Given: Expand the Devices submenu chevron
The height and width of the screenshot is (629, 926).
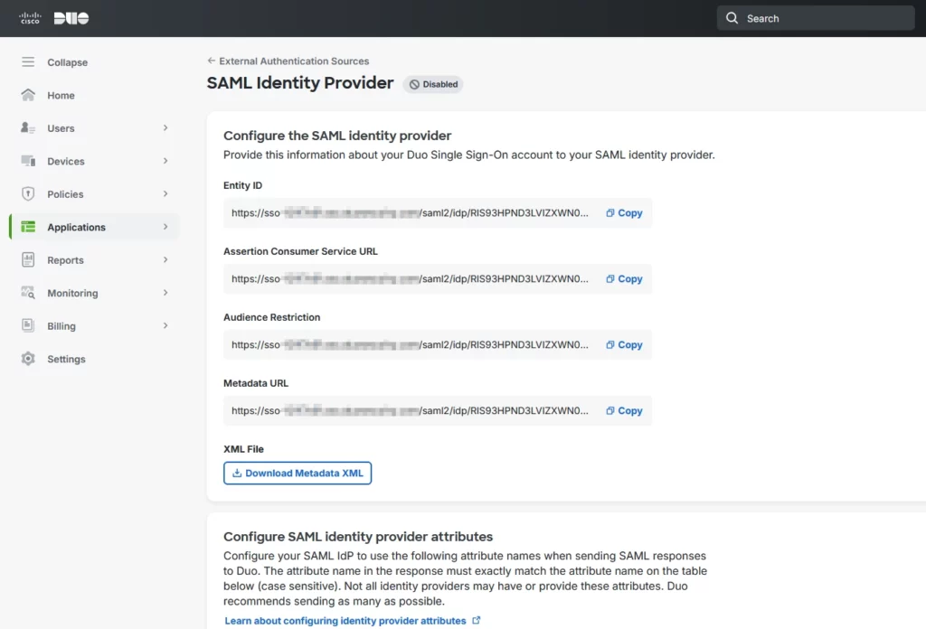Looking at the screenshot, I should 165,161.
